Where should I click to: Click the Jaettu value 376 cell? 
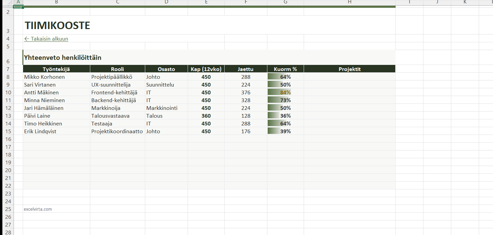click(x=246, y=93)
